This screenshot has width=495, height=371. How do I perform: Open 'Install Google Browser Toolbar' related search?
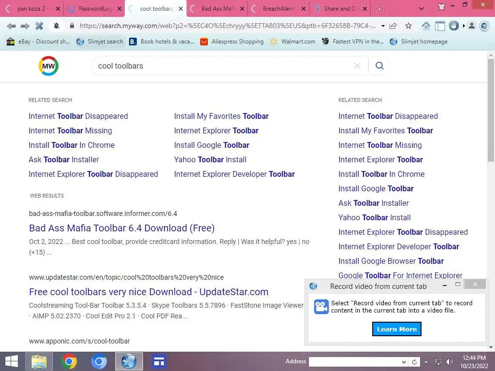(391, 261)
